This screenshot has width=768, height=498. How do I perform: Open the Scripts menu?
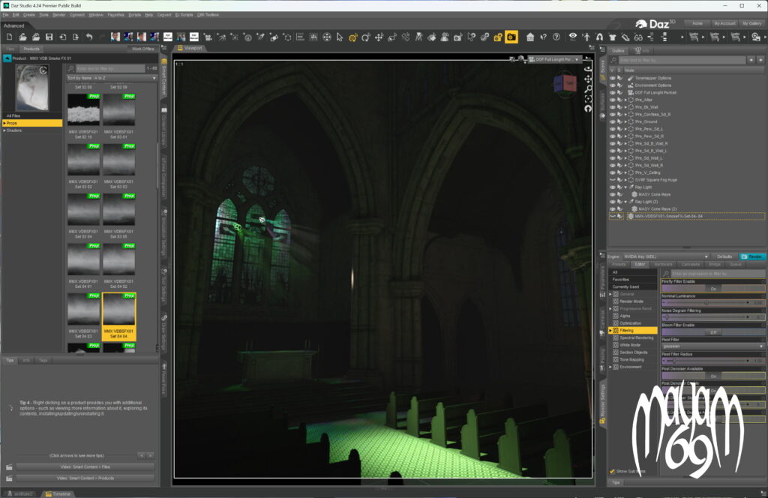click(135, 15)
